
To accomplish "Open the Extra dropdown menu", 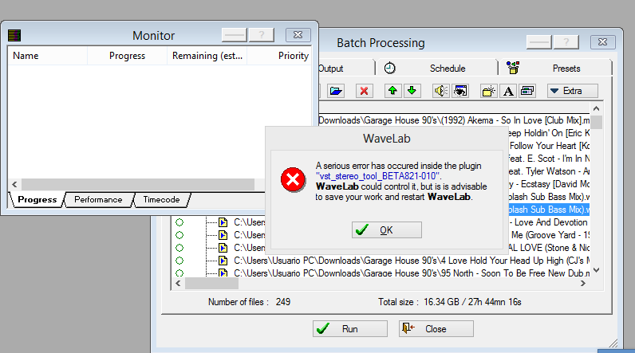I will click(x=573, y=91).
